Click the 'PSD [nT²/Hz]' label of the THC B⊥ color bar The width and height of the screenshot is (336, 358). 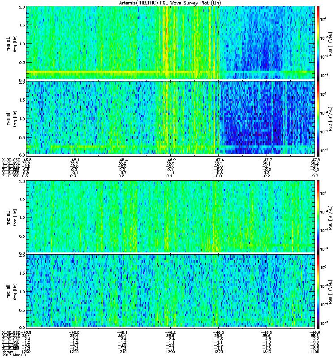(x=330, y=217)
